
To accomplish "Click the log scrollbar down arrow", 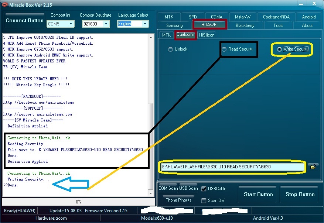I will pyautogui.click(x=151, y=193).
